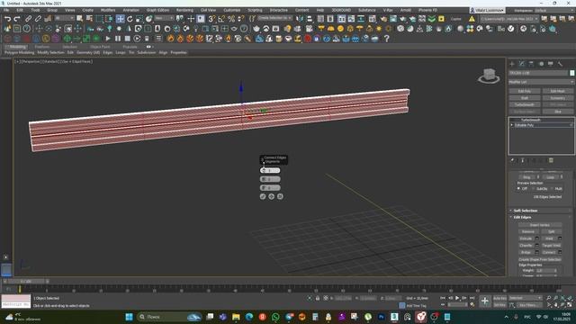Image resolution: width=576 pixels, height=324 pixels.
Task: Open the Modifier List dropdown
Action: (x=541, y=82)
